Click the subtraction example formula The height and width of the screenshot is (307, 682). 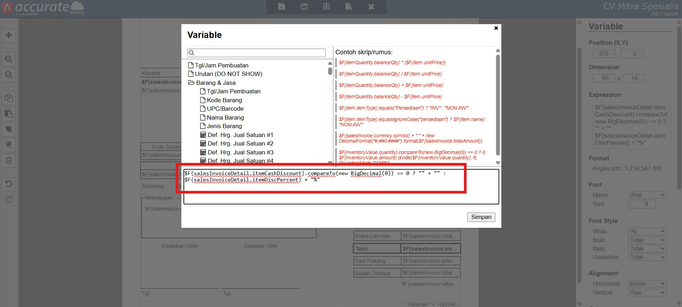(390, 97)
